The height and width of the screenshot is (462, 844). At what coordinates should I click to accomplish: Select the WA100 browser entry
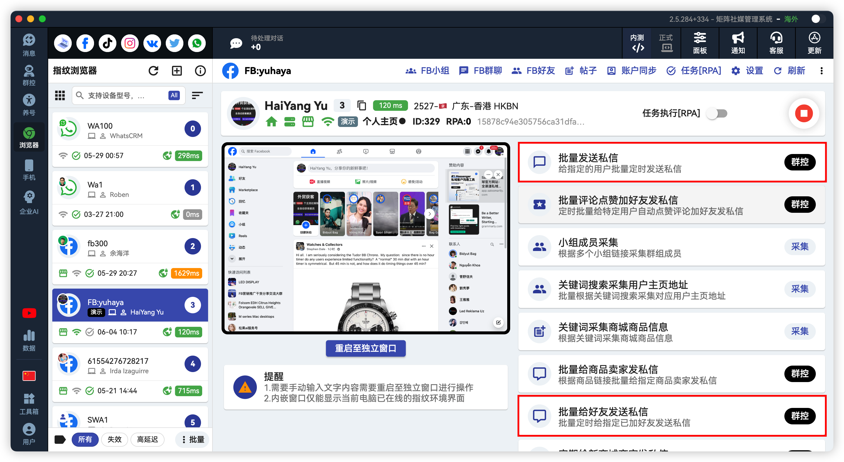click(130, 140)
